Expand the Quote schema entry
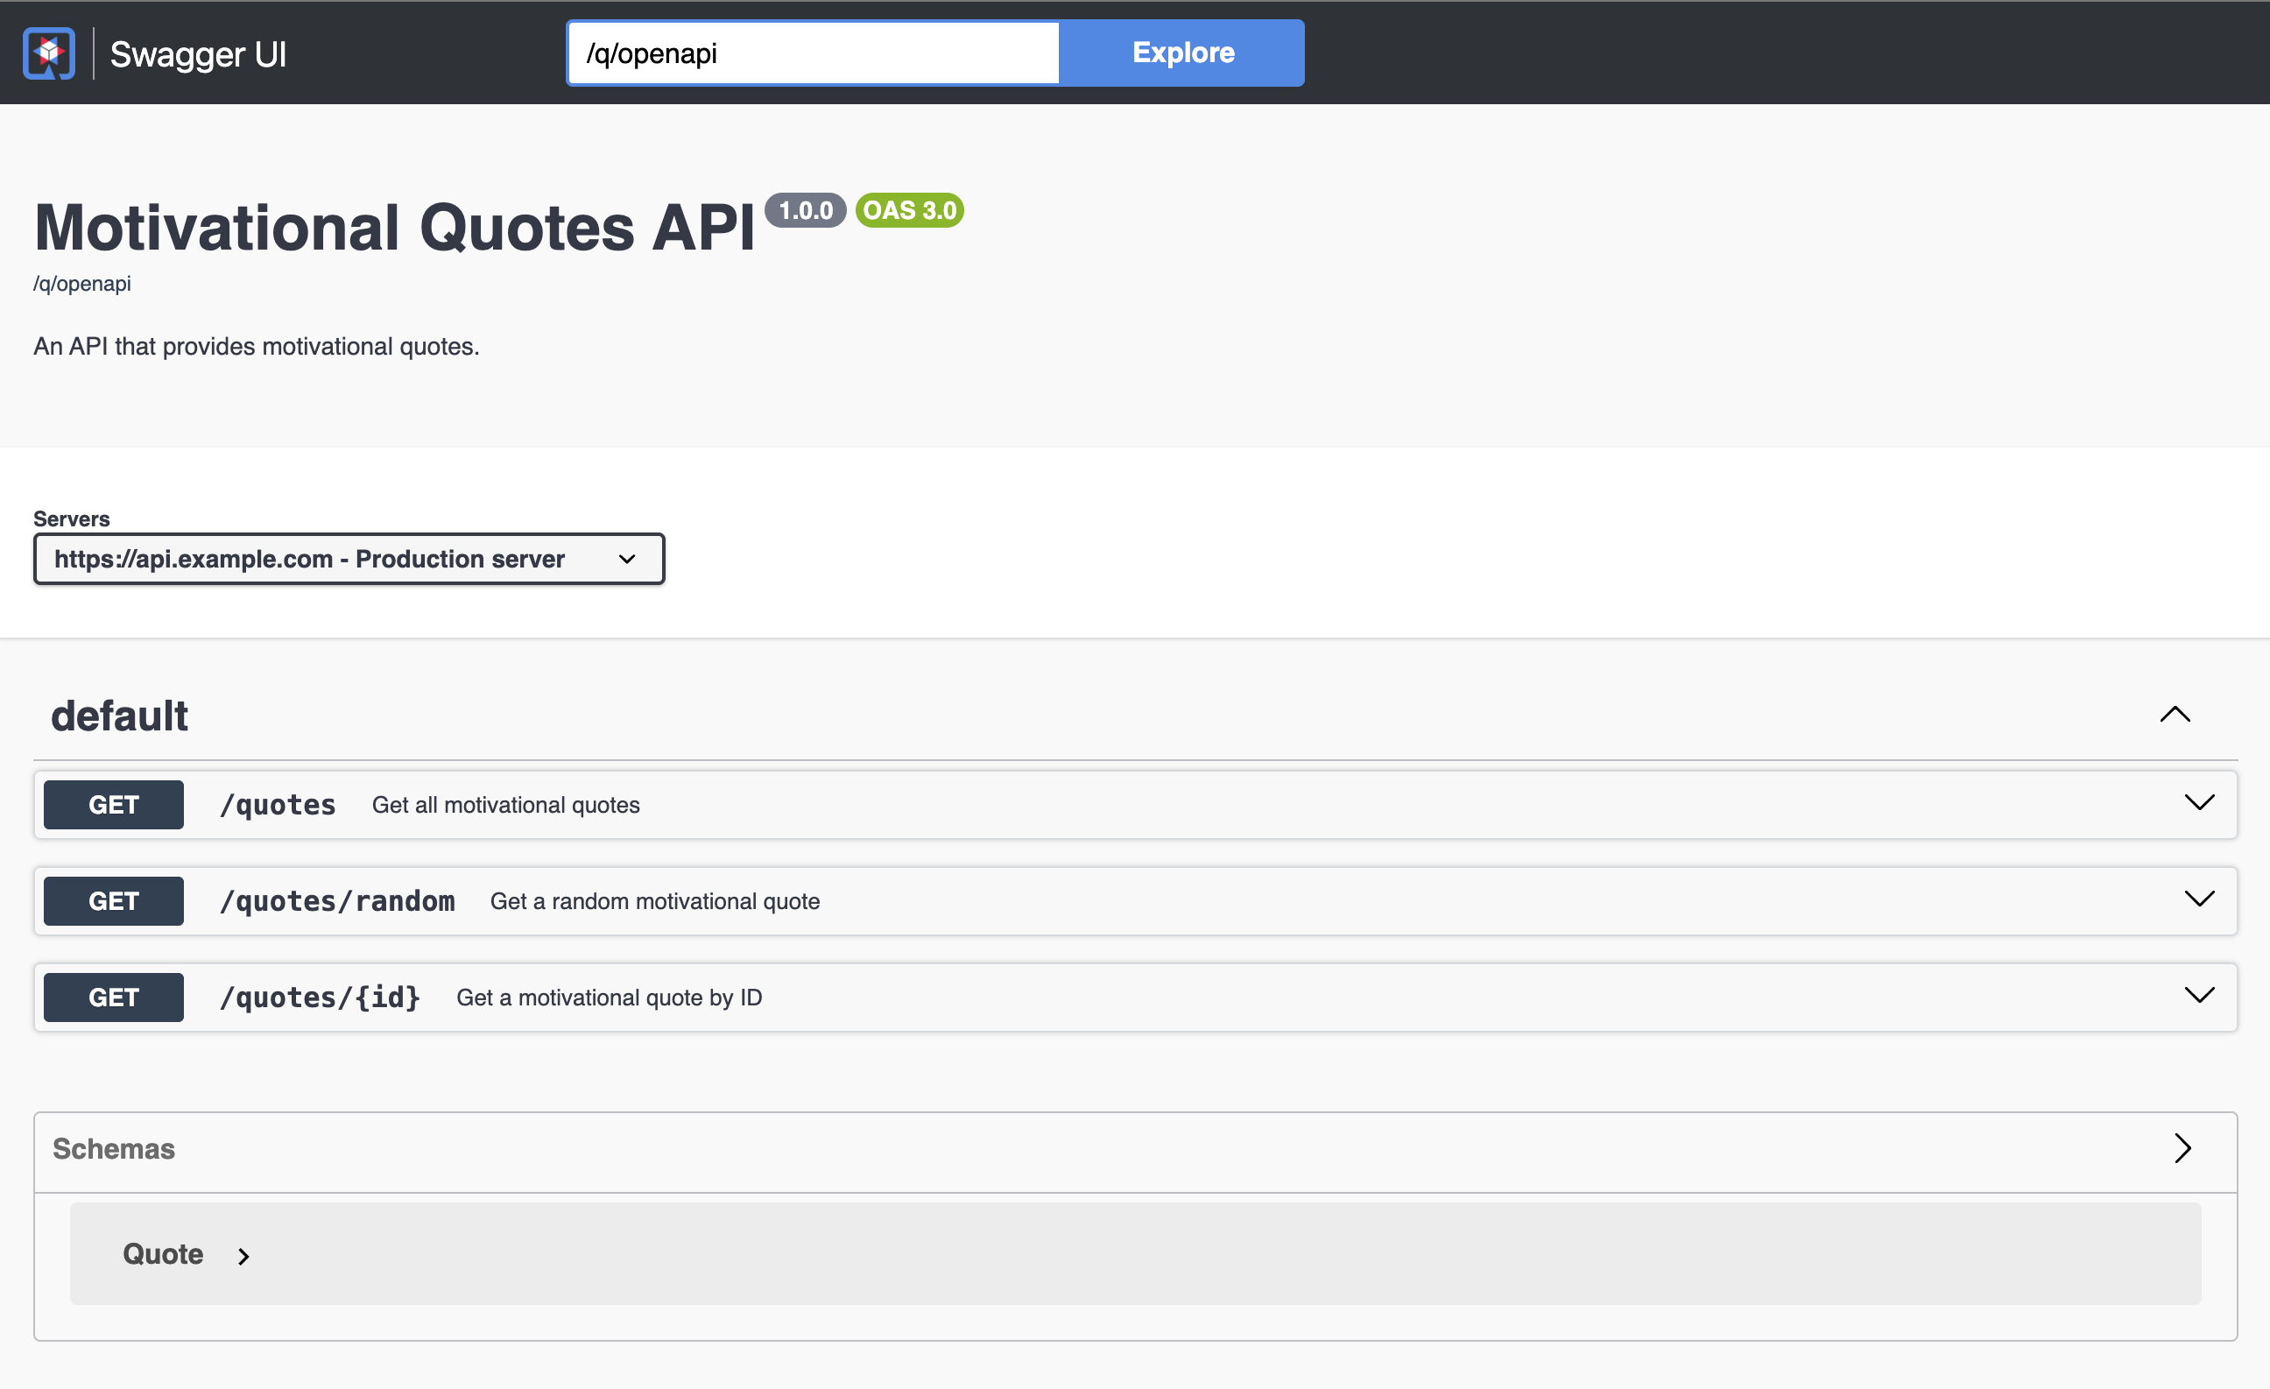The image size is (2270, 1389). pyautogui.click(x=163, y=1254)
